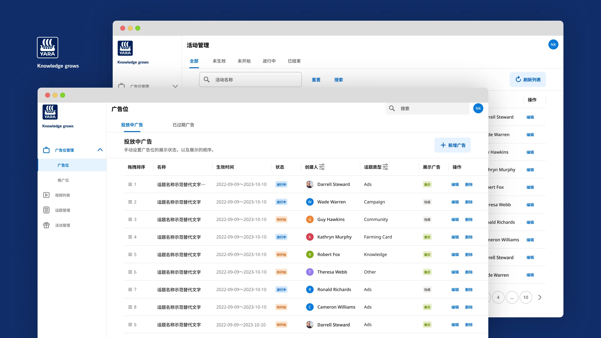Screen dimensions: 601x338
Task: Click the 视频列表 video list icon in the sidebar
Action: 46,195
